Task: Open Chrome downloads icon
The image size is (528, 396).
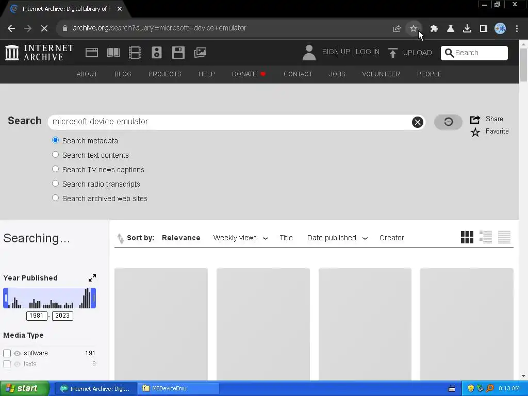Action: [467, 28]
